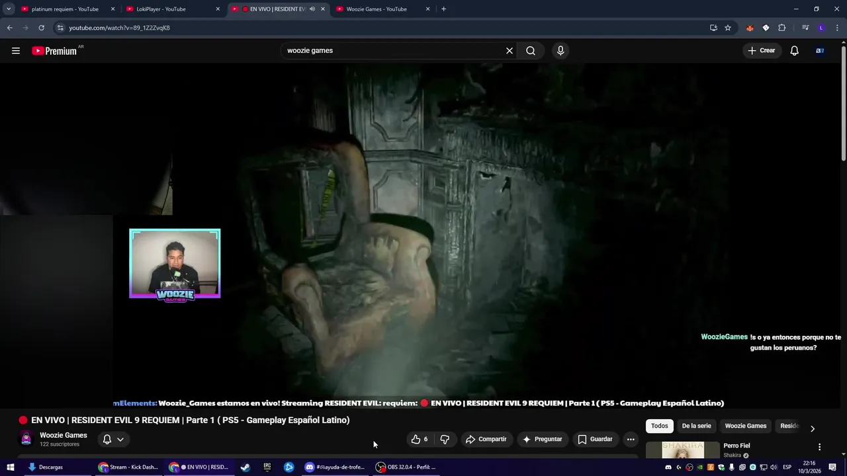This screenshot has height=476, width=847.
Task: Install app icon in address bar
Action: (713, 28)
